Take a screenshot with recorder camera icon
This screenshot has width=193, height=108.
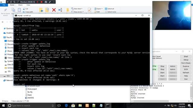tap(46, 2)
